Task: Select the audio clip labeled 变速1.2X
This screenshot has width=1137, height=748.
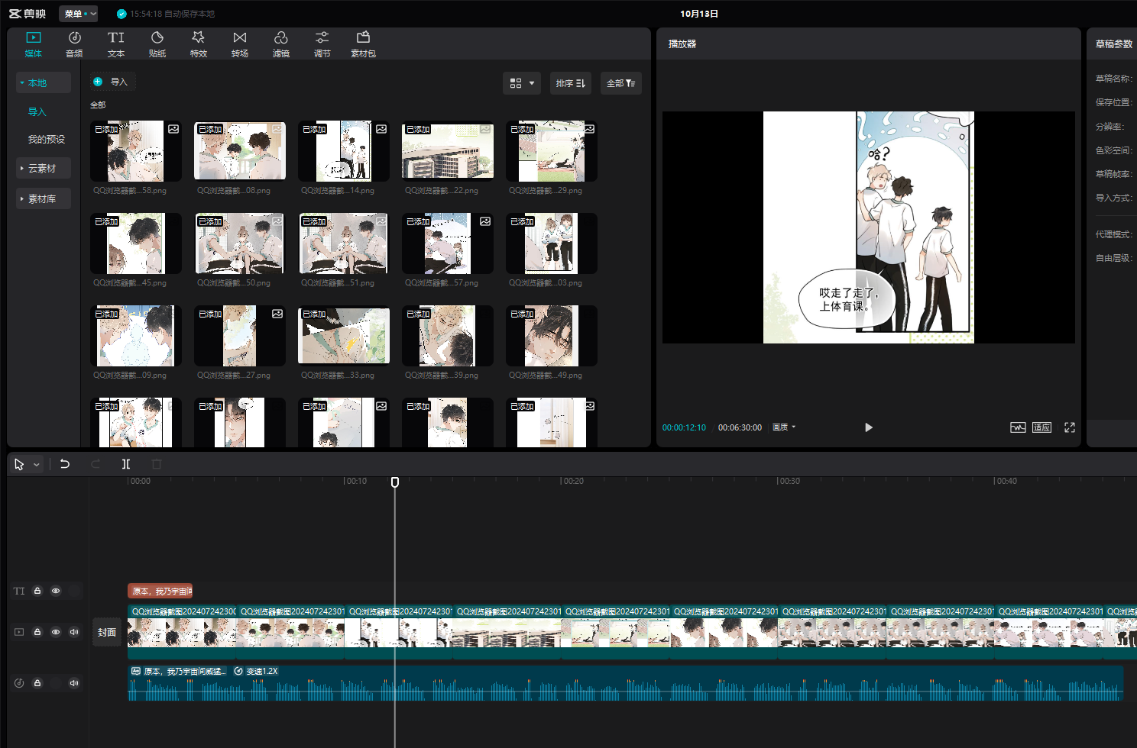Action: click(625, 683)
